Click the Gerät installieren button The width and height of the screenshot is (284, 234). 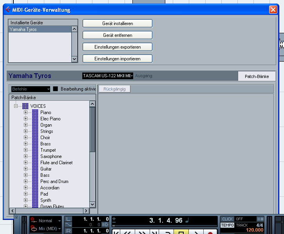click(118, 24)
